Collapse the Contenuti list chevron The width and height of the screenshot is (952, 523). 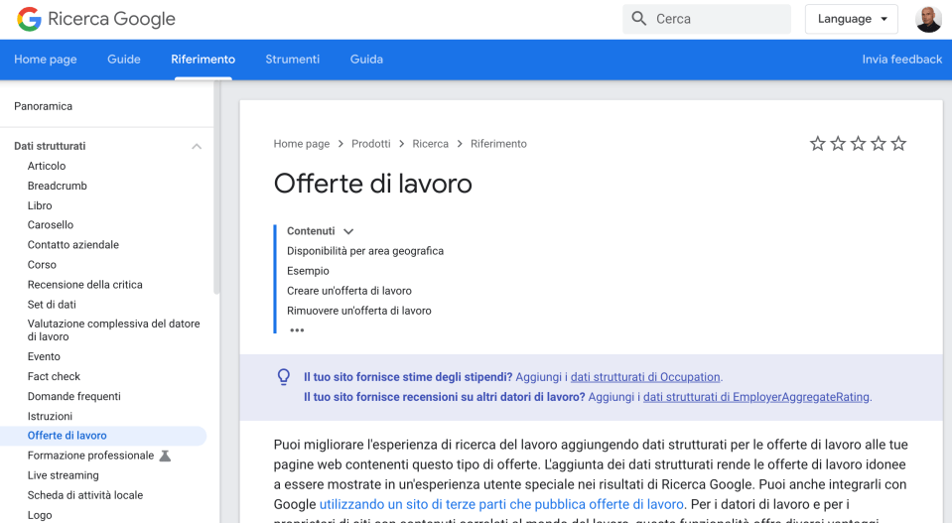point(348,231)
